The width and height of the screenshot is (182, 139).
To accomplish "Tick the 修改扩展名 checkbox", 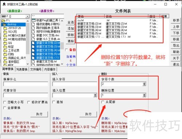I will point(29,102).
